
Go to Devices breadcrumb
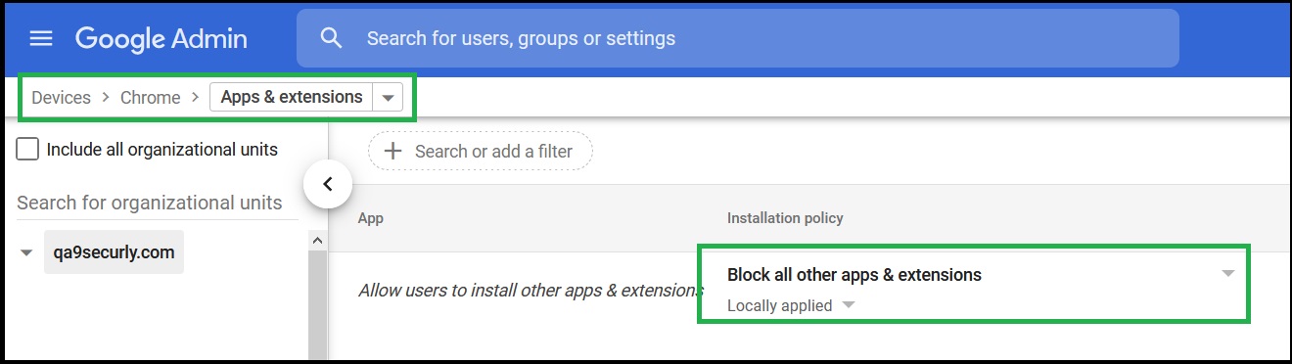(x=61, y=98)
